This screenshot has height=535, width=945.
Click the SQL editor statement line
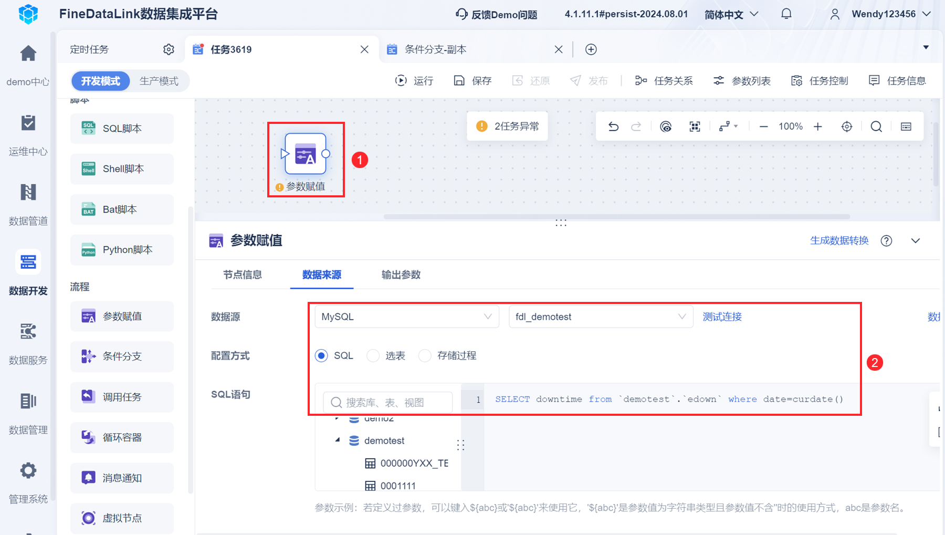coord(669,399)
